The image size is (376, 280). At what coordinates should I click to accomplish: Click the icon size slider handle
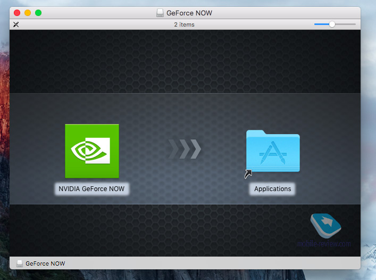(x=332, y=24)
